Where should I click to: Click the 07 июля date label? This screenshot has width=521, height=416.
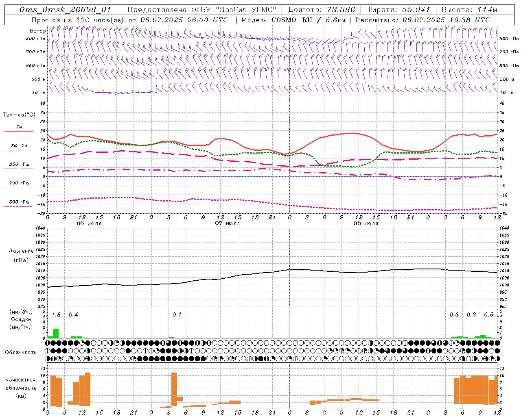(x=228, y=223)
